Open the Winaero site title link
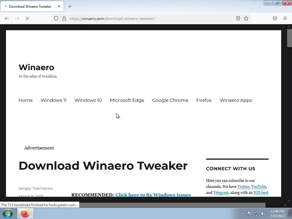This screenshot has height=219, width=292. click(x=36, y=67)
